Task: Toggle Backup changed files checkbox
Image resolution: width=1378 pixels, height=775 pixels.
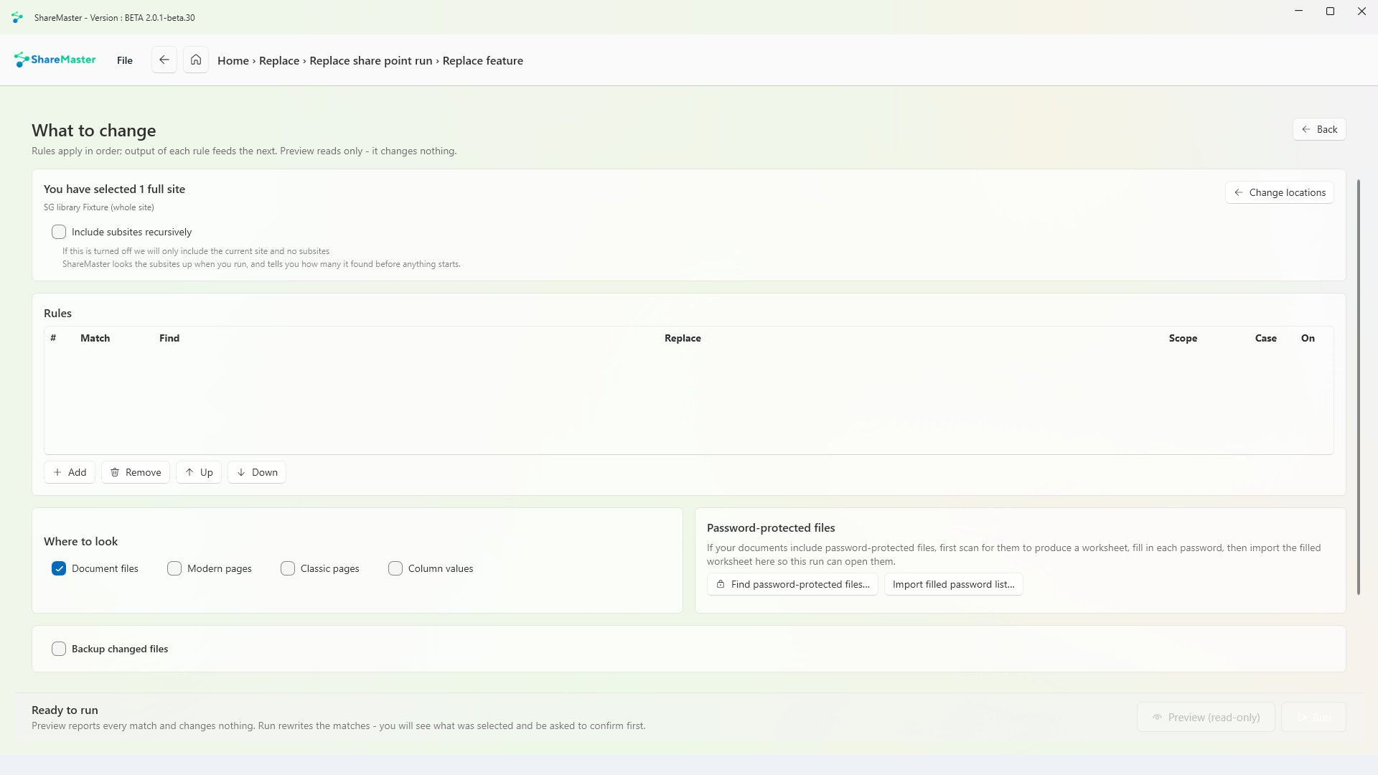Action: tap(59, 649)
